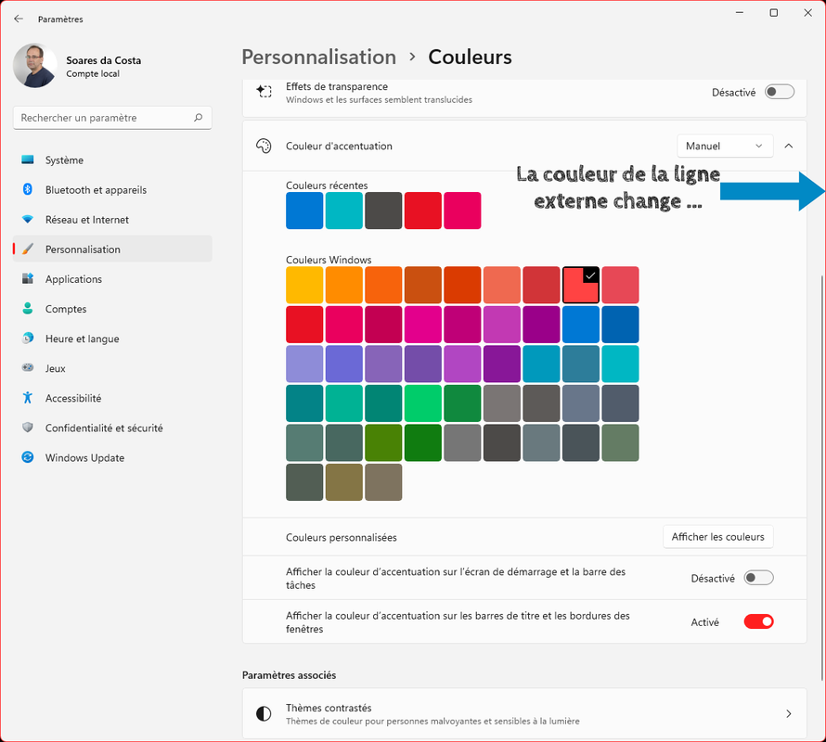Go to Bluetooth et appareils

112,189
